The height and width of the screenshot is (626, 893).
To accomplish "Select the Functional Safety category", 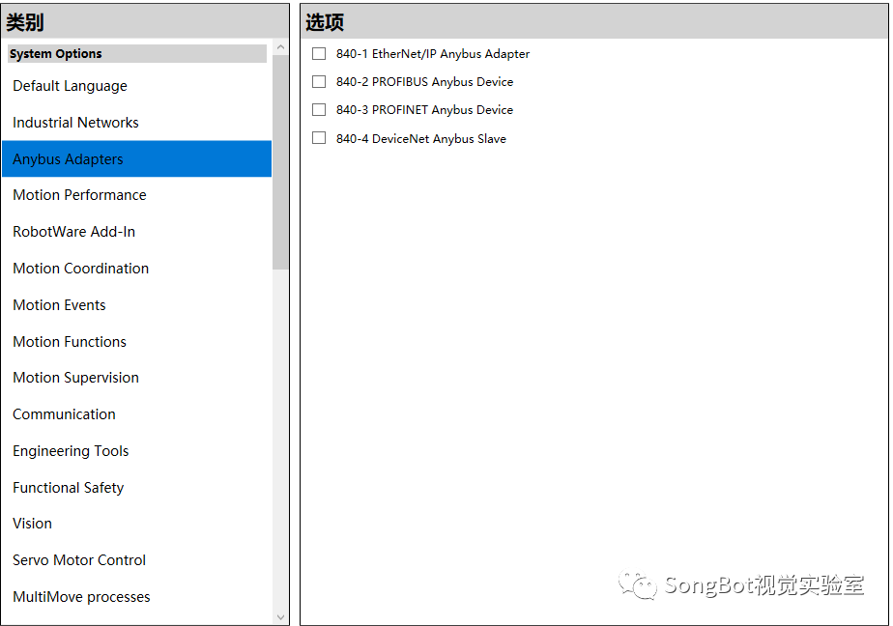I will (136, 487).
